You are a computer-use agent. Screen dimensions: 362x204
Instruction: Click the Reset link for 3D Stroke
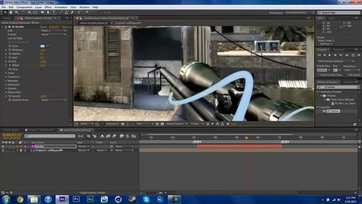(43, 27)
